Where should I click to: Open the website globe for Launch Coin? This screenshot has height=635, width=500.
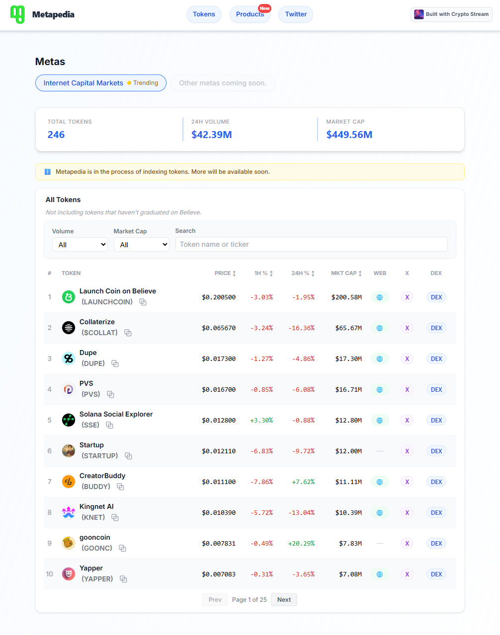click(380, 297)
